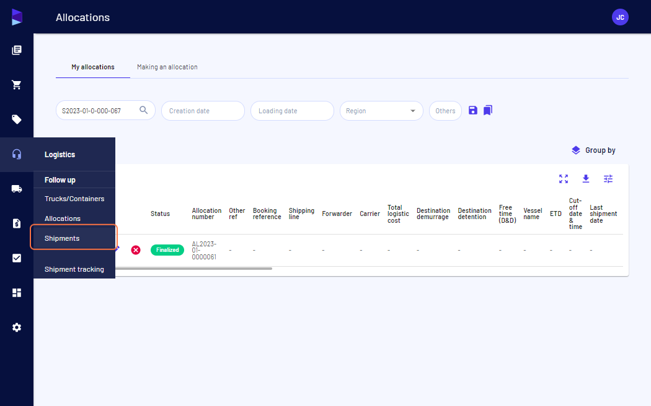651x406 pixels.
Task: Click the search magnifier icon
Action: (x=144, y=110)
